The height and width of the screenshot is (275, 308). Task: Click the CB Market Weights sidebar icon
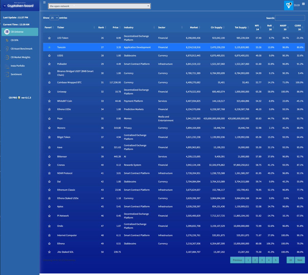point(7,57)
